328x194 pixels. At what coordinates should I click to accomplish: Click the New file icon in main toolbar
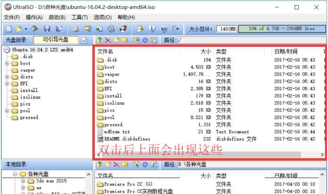click(9, 29)
